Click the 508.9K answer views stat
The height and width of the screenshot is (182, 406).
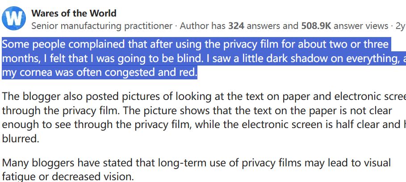click(345, 26)
